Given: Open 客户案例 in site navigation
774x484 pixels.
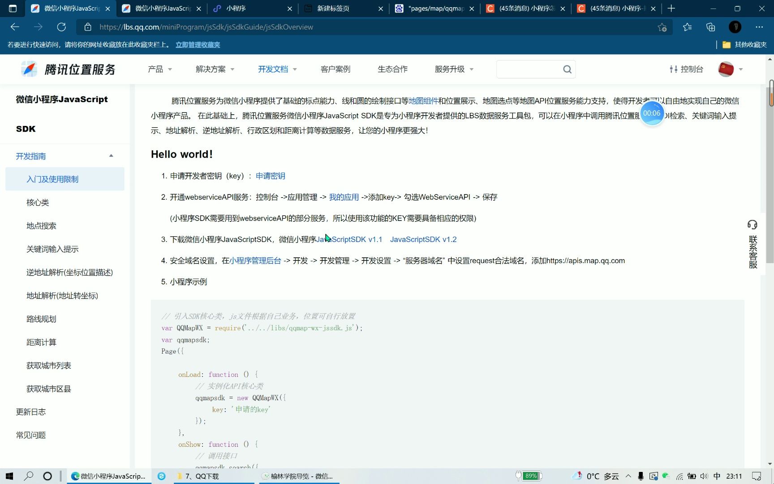Looking at the screenshot, I should 335,69.
